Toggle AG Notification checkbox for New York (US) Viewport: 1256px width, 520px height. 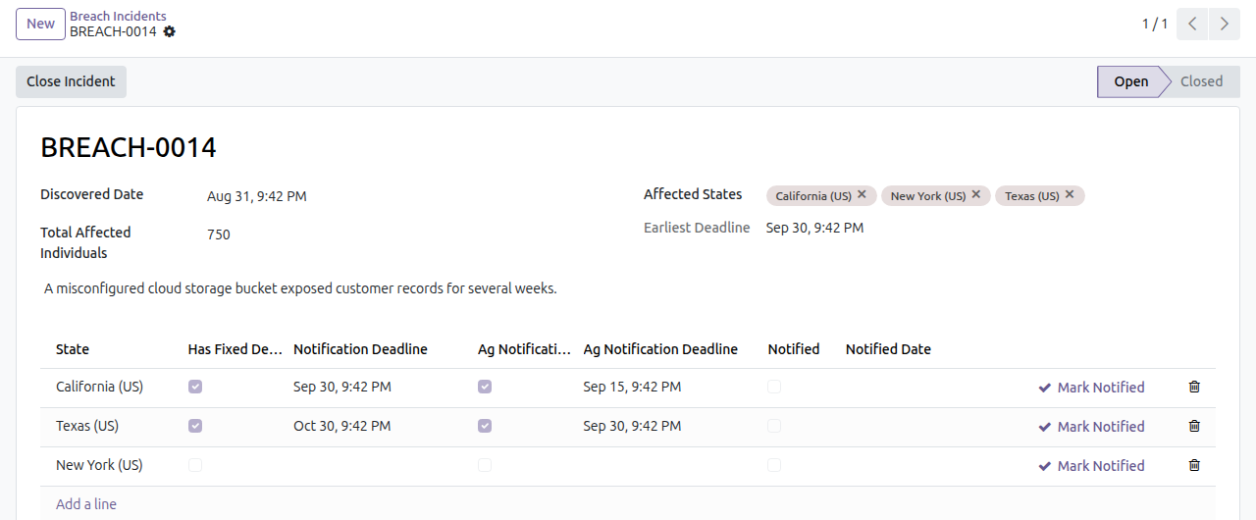coord(485,465)
